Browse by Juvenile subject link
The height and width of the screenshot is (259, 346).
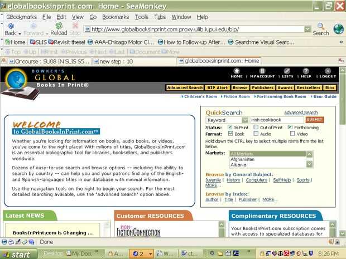(x=213, y=180)
